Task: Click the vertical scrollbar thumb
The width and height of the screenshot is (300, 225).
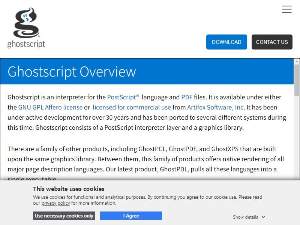Action: tap(297, 80)
